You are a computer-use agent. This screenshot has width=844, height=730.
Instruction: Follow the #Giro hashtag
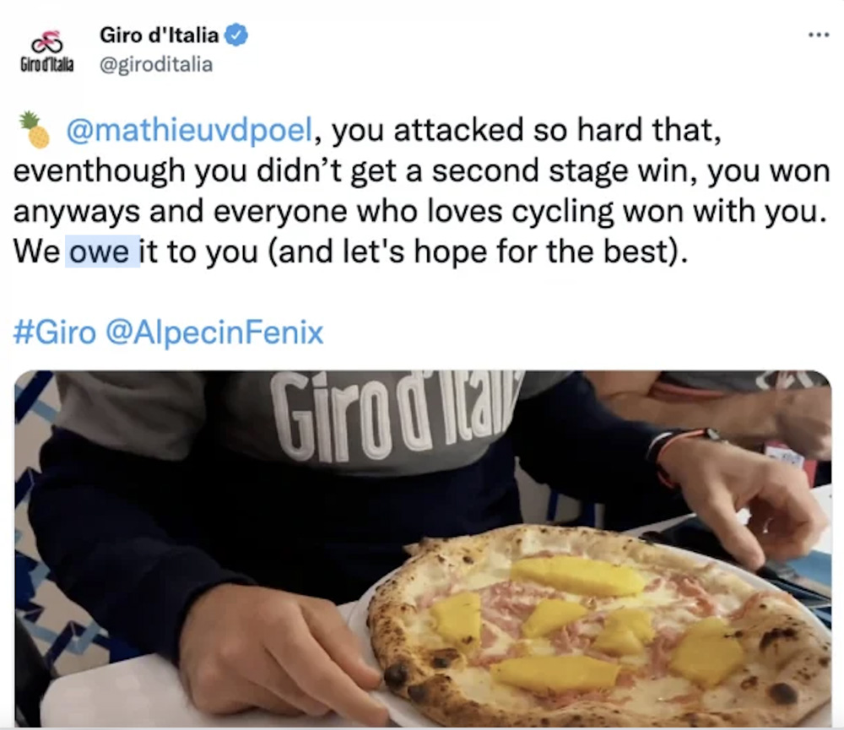(55, 332)
